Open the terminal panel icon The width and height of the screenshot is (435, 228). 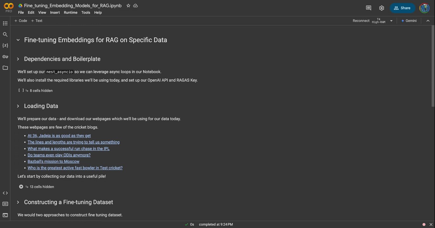pos(5,215)
